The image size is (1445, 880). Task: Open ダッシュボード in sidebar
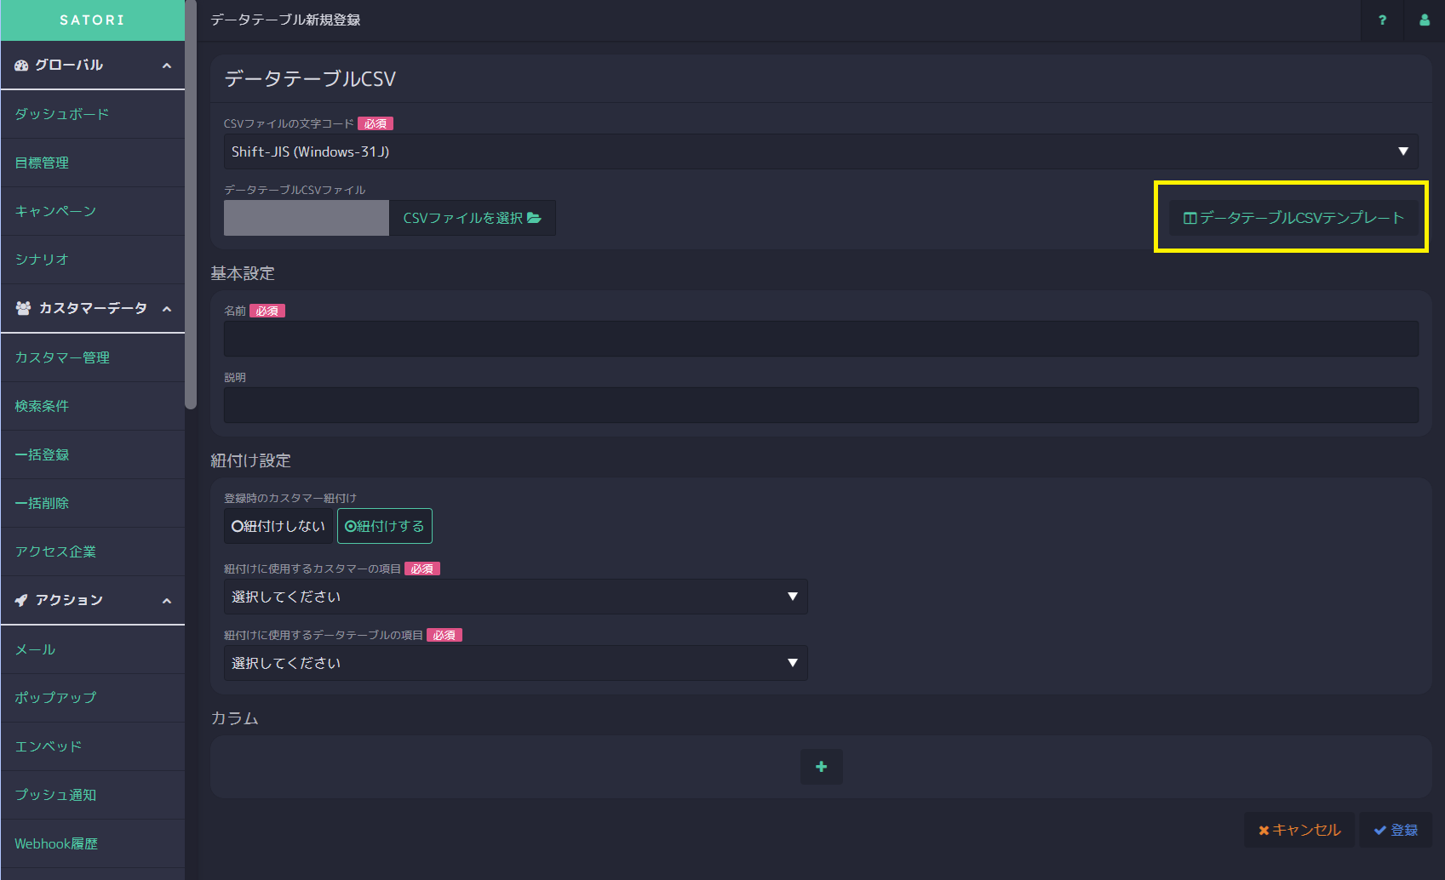coord(93,114)
